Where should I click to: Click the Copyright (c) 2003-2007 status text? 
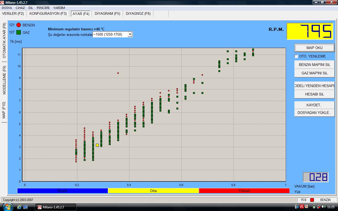(x=18, y=200)
